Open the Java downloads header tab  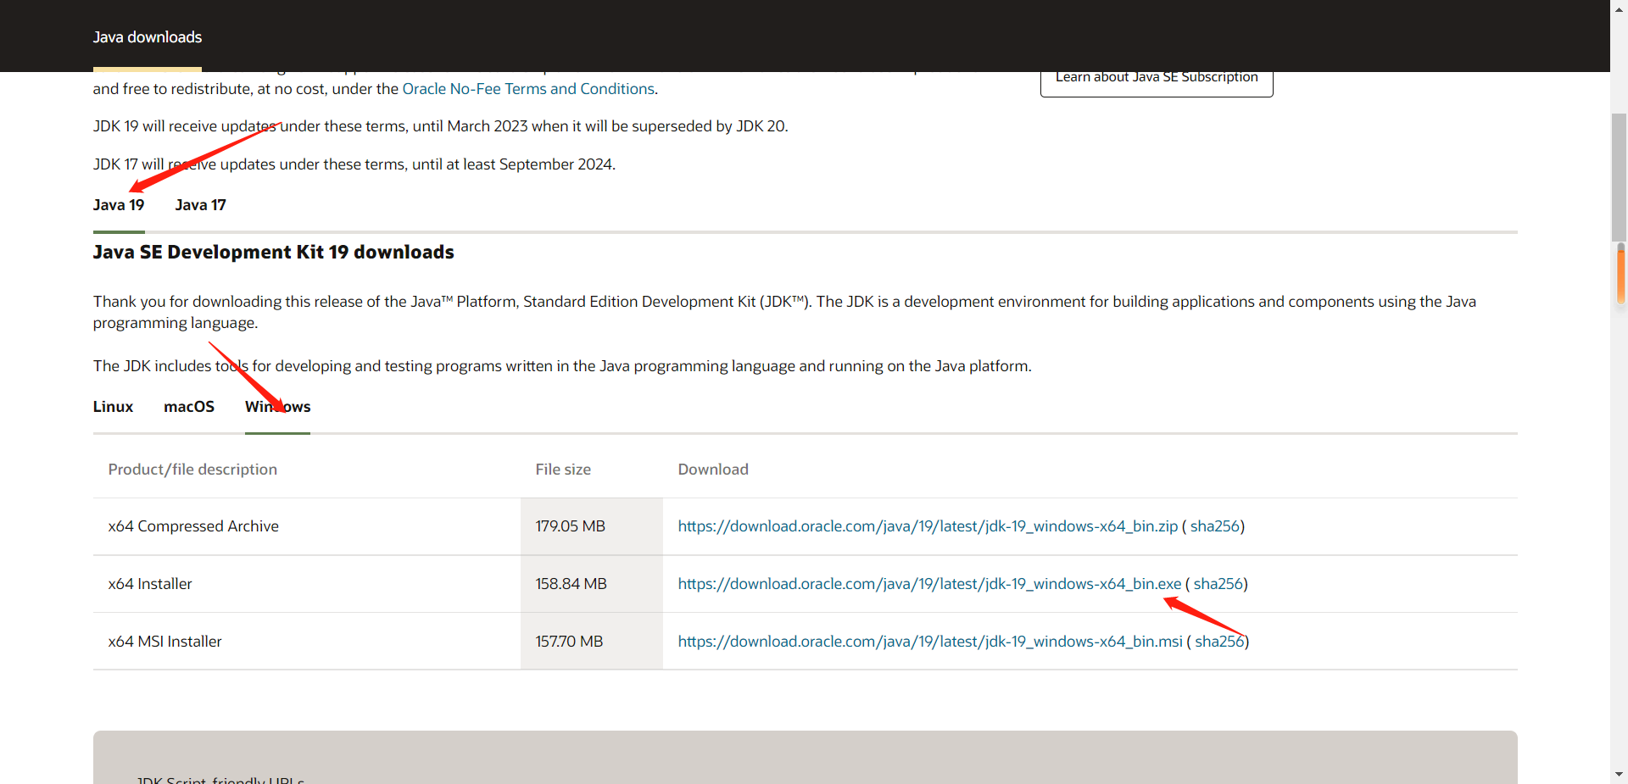(148, 37)
